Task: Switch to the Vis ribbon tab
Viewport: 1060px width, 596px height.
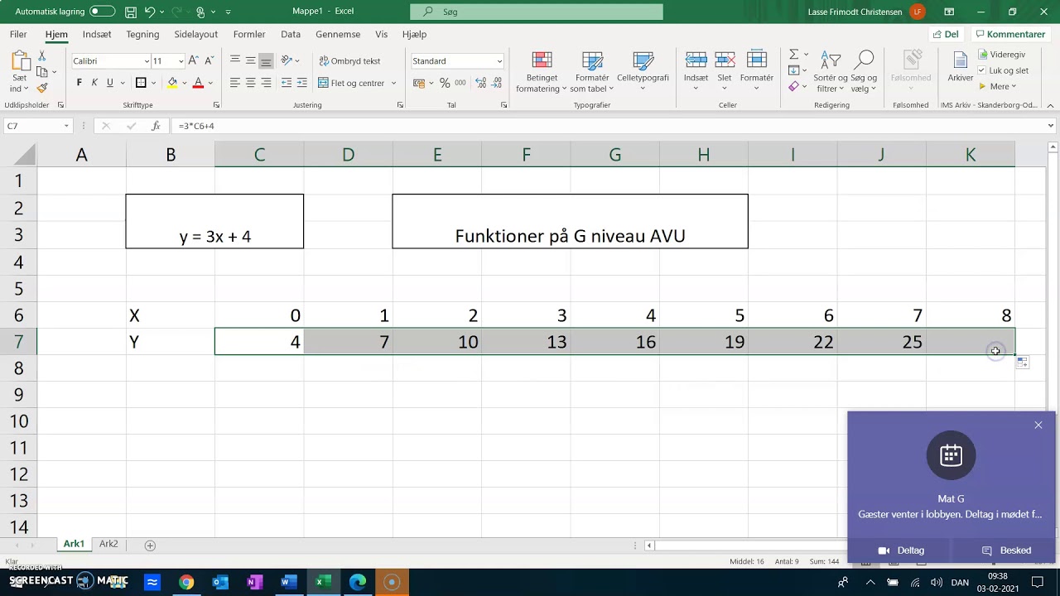Action: 381,35
